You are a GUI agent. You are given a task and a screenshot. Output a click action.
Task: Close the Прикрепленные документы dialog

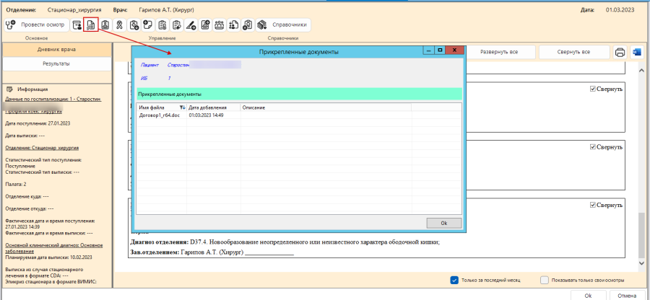click(455, 50)
